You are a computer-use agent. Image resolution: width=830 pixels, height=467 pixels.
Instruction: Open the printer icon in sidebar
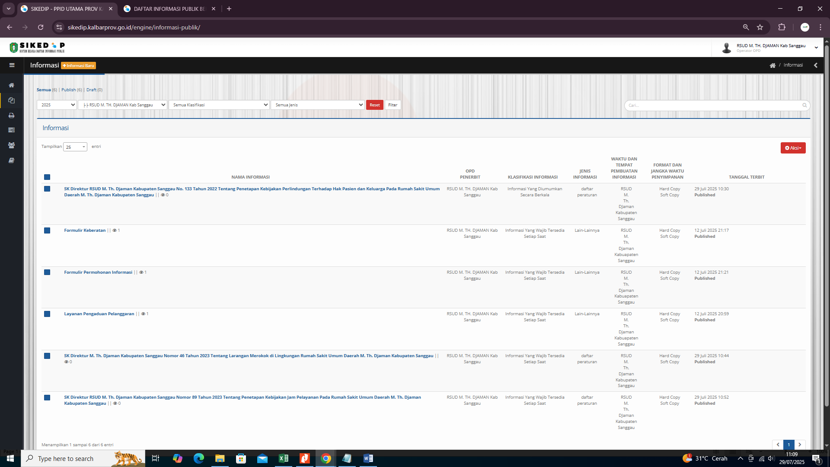click(12, 115)
